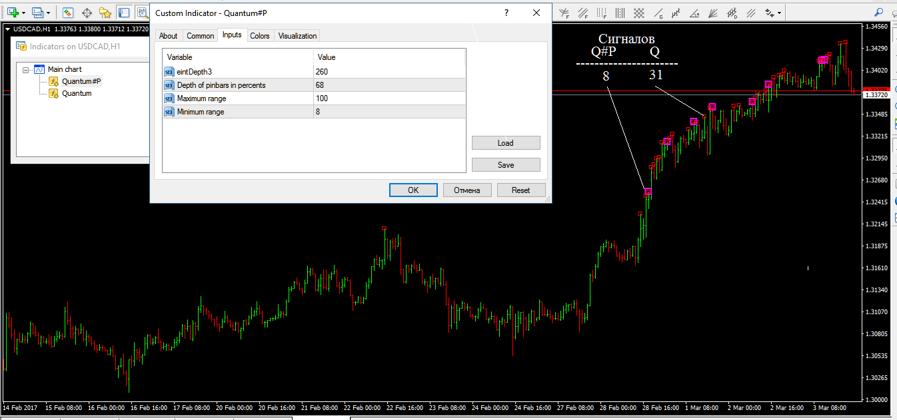Switch to the Colors tab
This screenshot has width=897, height=420.
pyautogui.click(x=260, y=36)
